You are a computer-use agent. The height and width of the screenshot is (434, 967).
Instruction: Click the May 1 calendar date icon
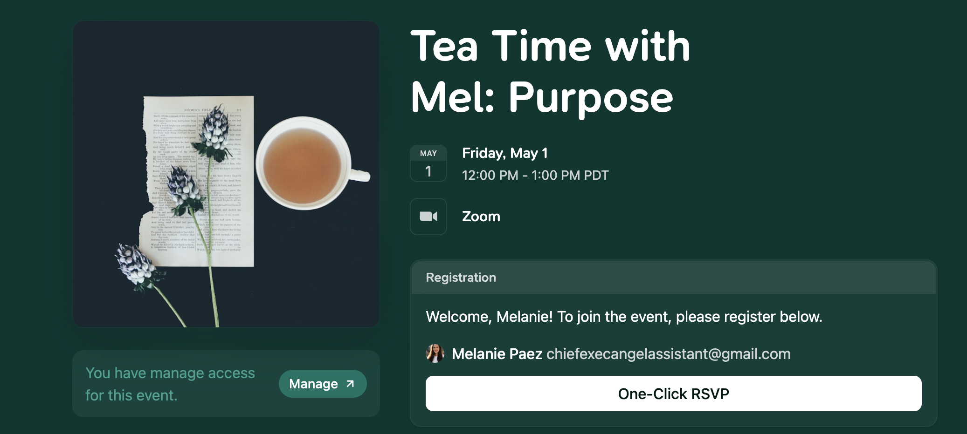point(428,163)
